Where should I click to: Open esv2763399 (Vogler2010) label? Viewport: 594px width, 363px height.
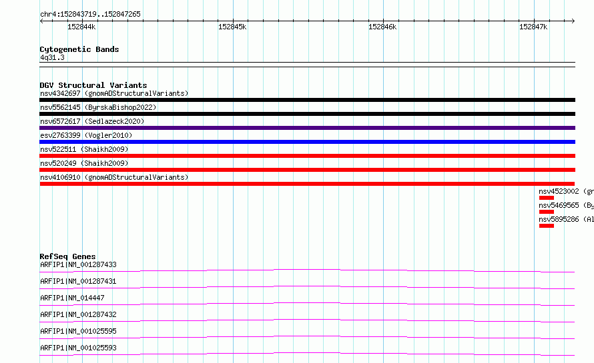[x=86, y=135]
